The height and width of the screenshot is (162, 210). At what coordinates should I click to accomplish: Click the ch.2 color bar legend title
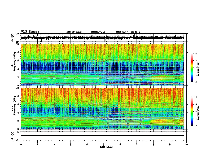click(x=198, y=112)
